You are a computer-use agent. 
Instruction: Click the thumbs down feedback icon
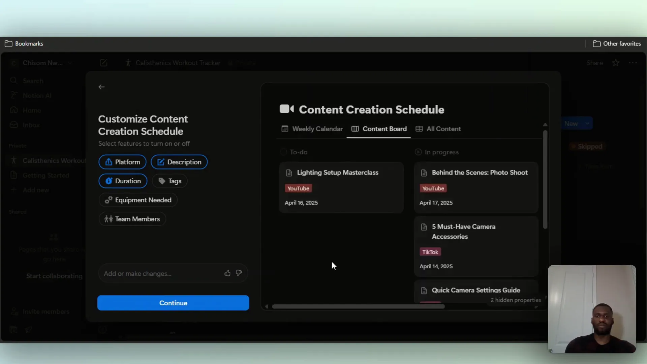[x=239, y=273]
